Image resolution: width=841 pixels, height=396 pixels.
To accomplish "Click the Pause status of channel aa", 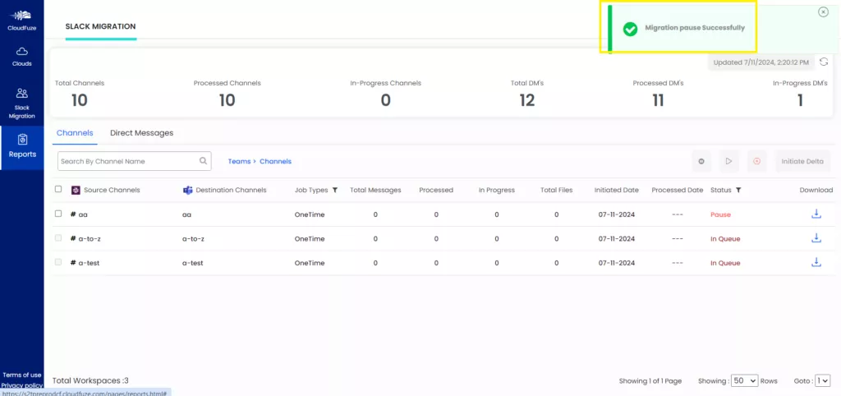I will (x=720, y=214).
